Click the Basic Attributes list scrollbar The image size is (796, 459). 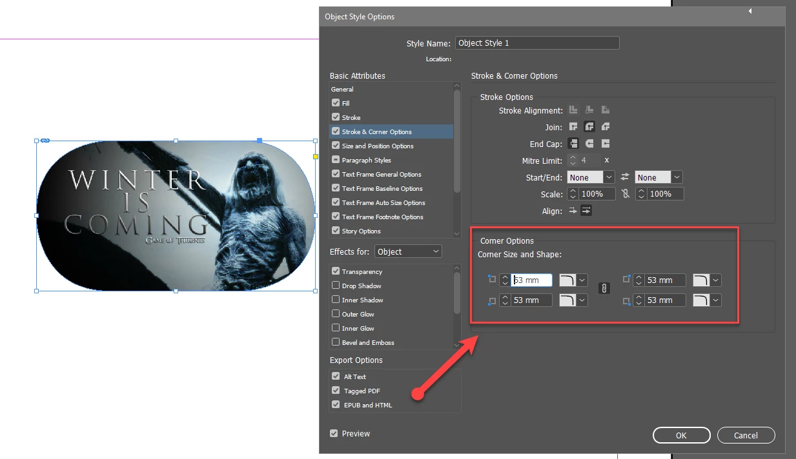pos(457,141)
